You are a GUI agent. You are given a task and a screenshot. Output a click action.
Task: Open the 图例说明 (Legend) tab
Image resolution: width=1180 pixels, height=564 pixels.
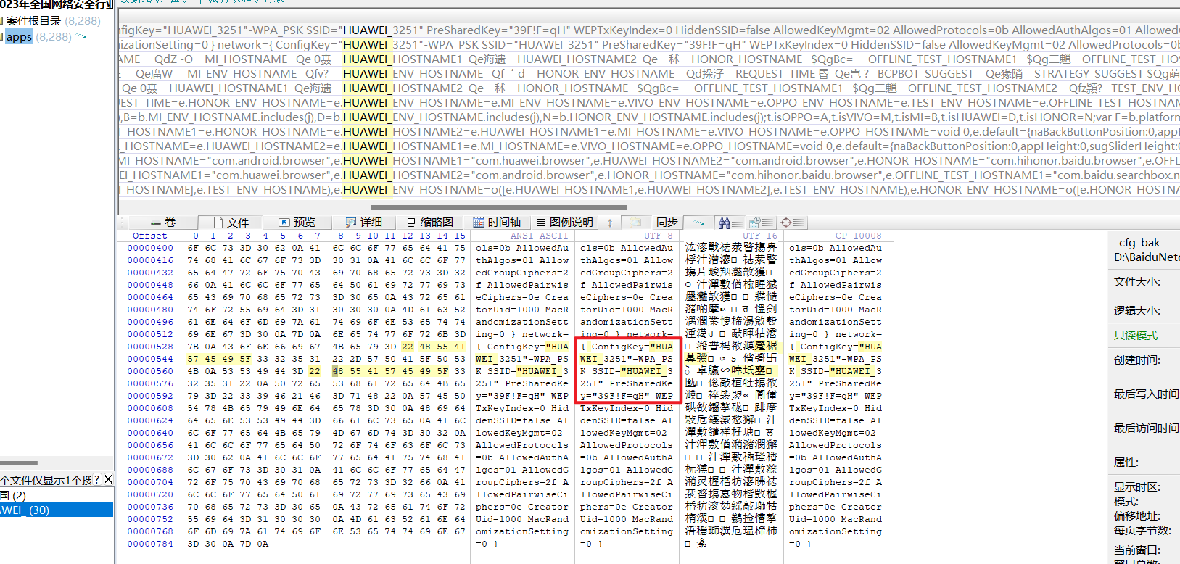tap(564, 223)
